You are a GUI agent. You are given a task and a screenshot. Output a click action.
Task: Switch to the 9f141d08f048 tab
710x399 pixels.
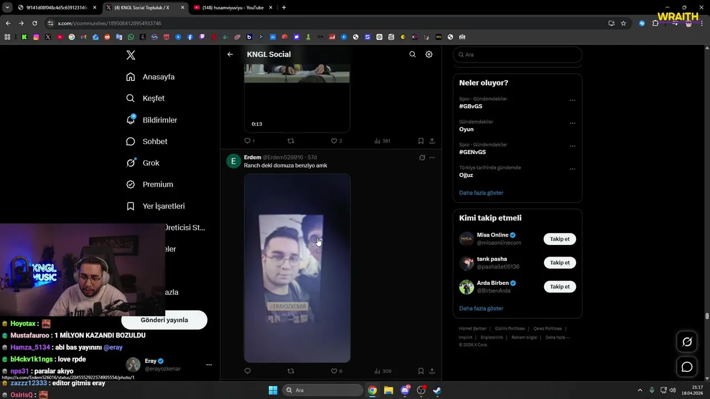tap(57, 8)
